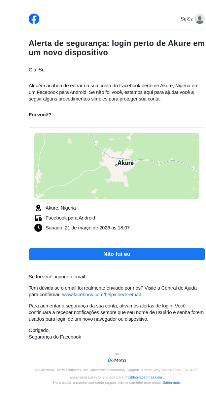Click the "Foi você?" question text
Viewport: 206px width, 401px height.
point(40,115)
